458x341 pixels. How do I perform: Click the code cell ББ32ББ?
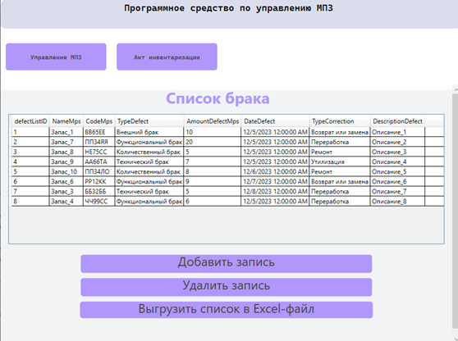click(x=99, y=192)
